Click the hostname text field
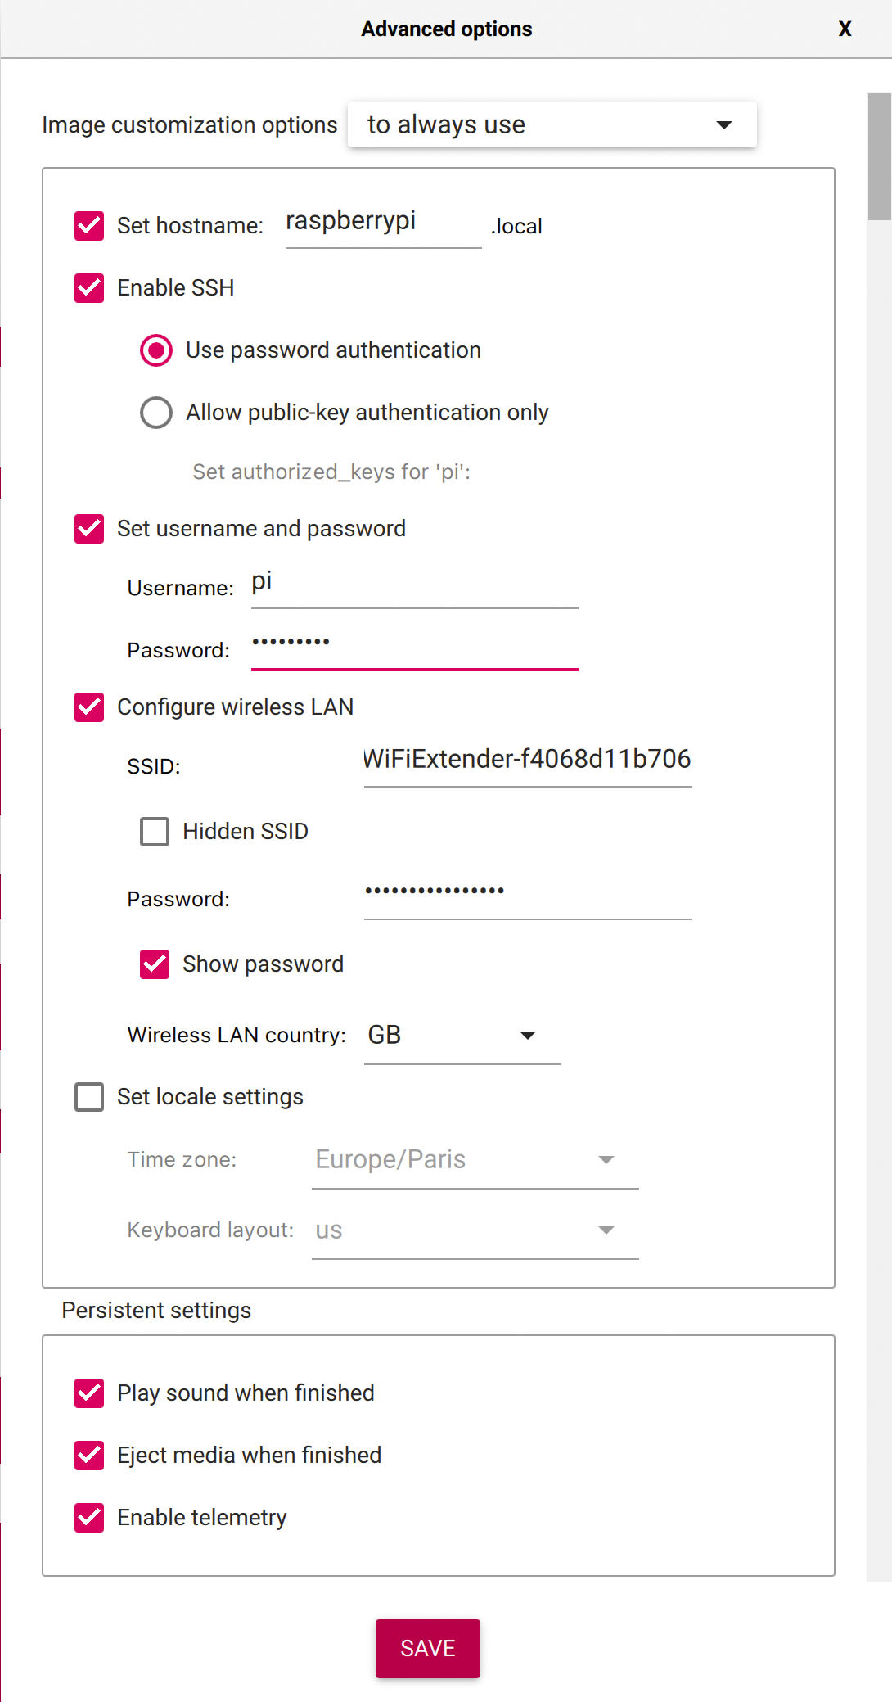The width and height of the screenshot is (892, 1702). pos(382,222)
